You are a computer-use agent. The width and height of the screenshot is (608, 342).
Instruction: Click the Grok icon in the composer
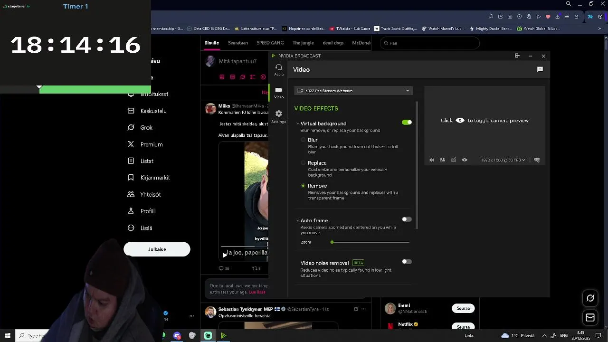pos(243,77)
